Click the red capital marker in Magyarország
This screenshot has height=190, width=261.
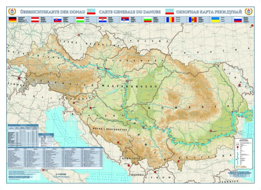[127, 81]
